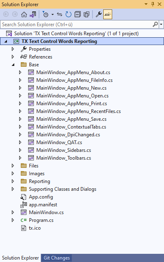Select MainWindow_ContextualTabs.cs file
Screen dimensions: 164x262
[x=71, y=127]
